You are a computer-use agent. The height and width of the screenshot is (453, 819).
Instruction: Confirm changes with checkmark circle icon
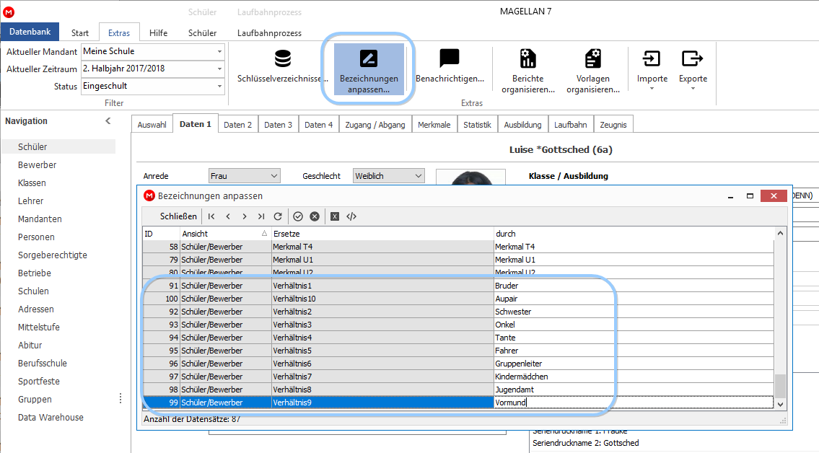pyautogui.click(x=298, y=216)
